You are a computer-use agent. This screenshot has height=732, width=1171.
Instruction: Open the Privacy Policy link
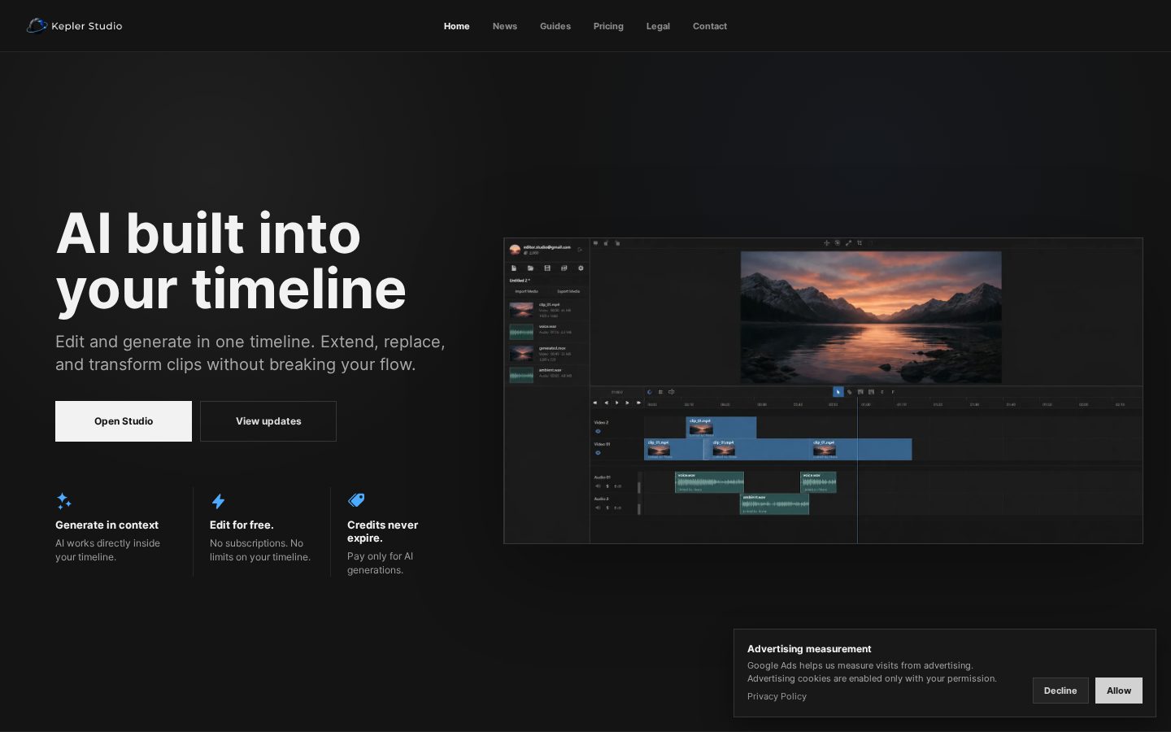[777, 696]
